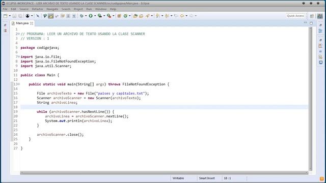Collapse the imports fold on line 7
The image size is (326, 183).
[x=19, y=56]
